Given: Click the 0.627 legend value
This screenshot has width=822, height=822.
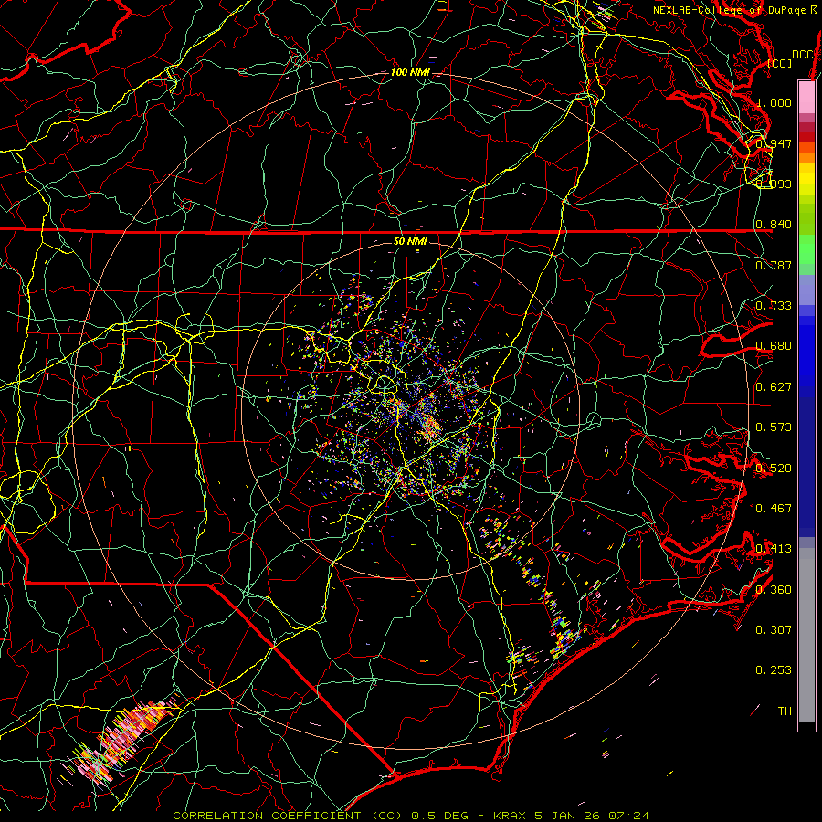Looking at the screenshot, I should 774,387.
